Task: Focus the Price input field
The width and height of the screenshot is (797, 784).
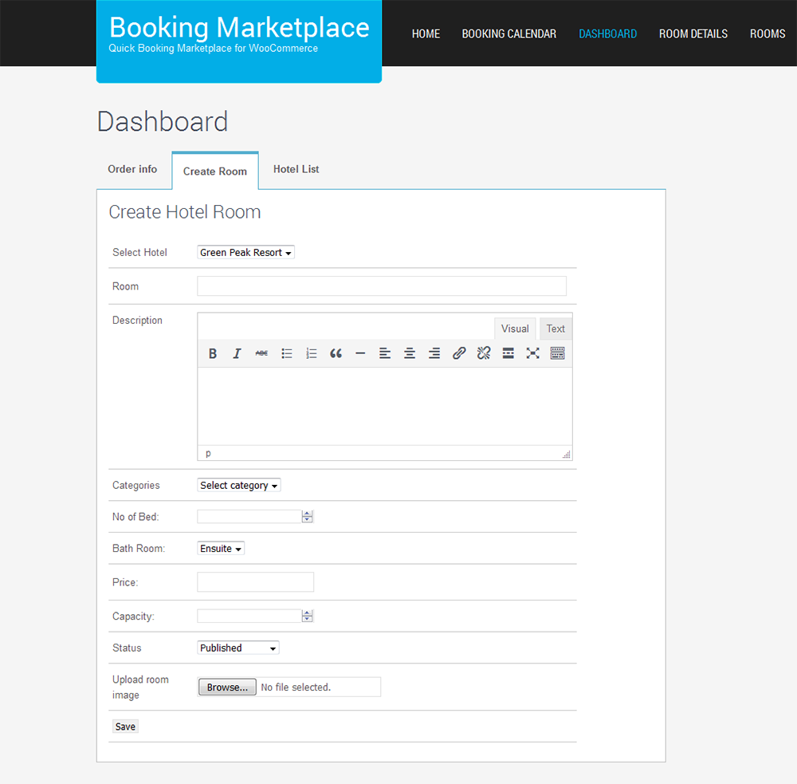Action: pos(255,582)
